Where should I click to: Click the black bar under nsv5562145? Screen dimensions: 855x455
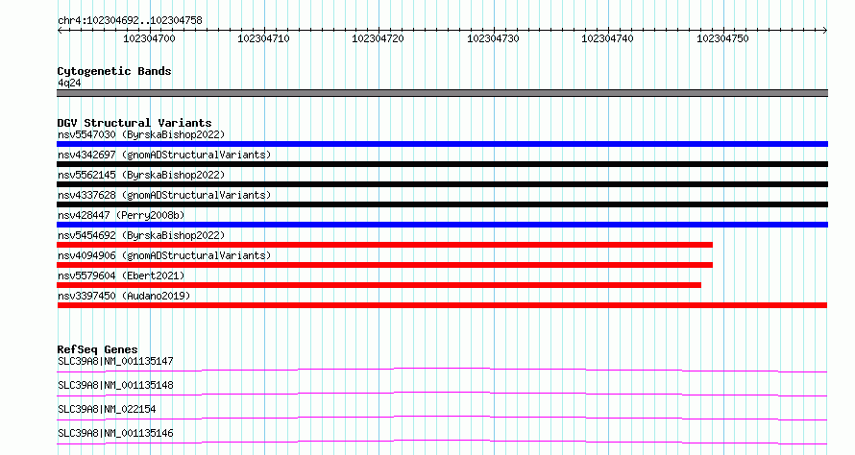tap(442, 184)
